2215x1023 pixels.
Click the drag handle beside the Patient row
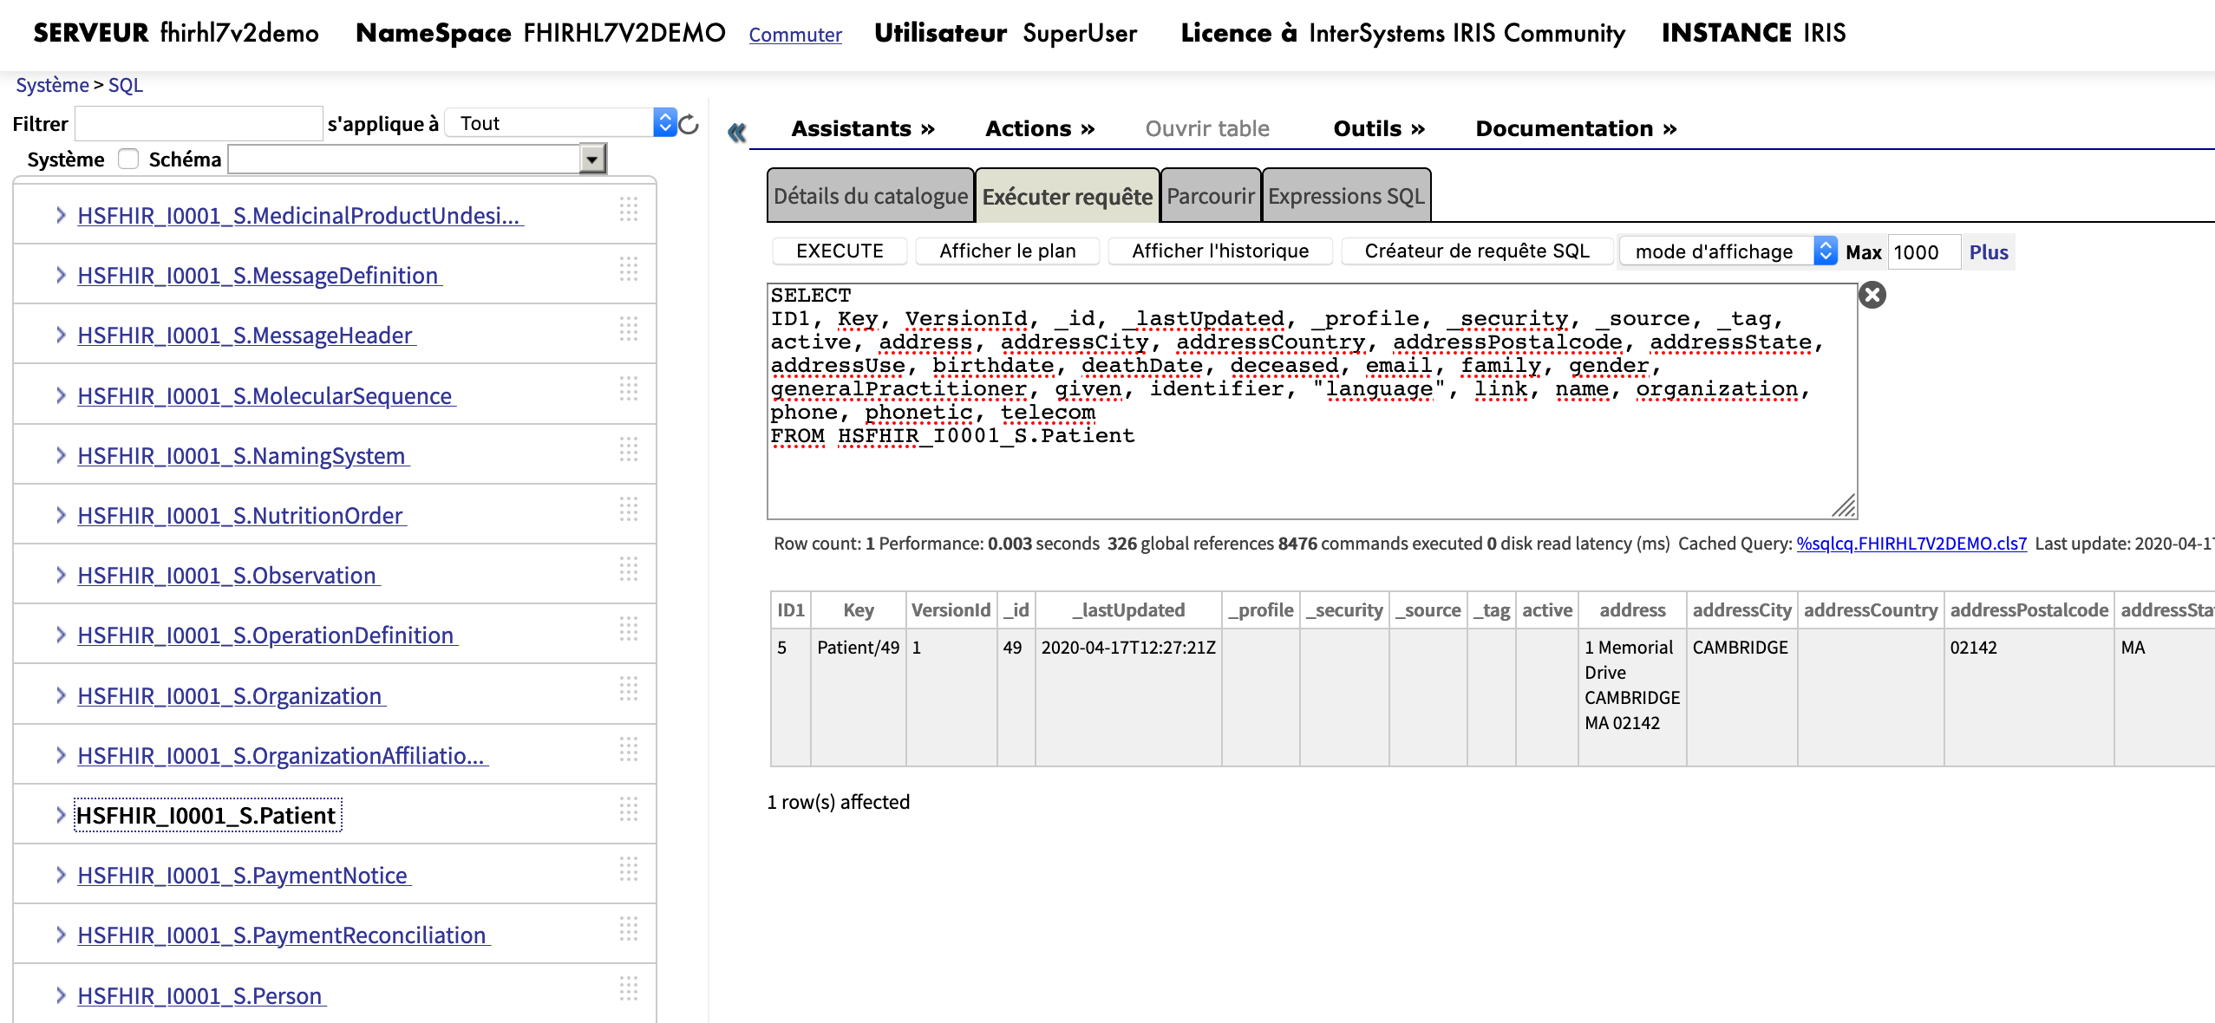[629, 810]
